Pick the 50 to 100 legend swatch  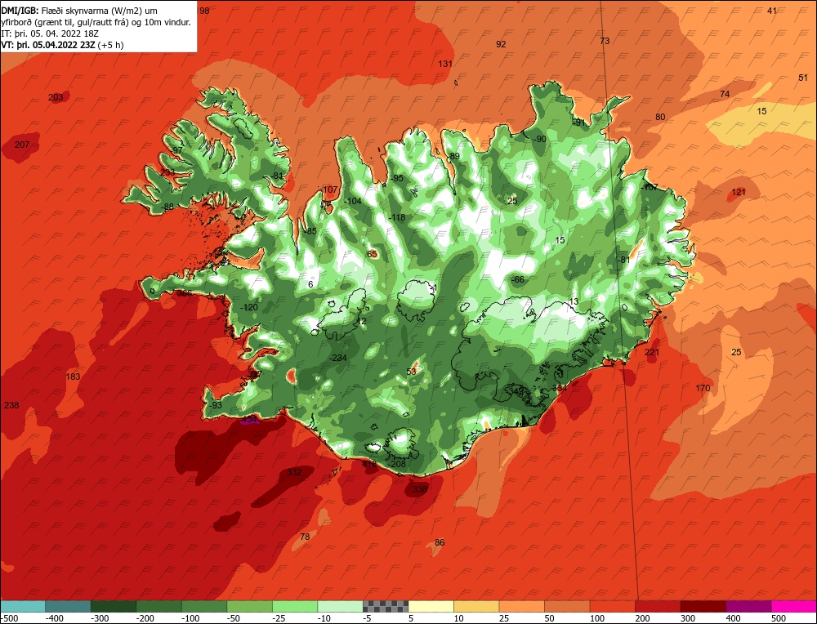(568, 606)
